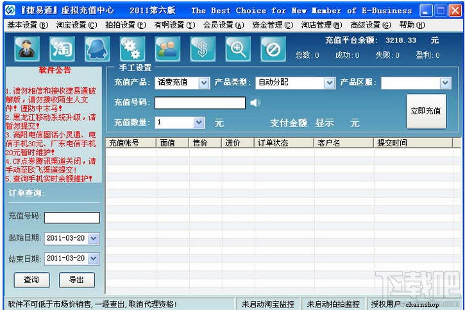Open the Paipai penguin toolbar icon
Screen dimensions: 465x310
coord(97,49)
